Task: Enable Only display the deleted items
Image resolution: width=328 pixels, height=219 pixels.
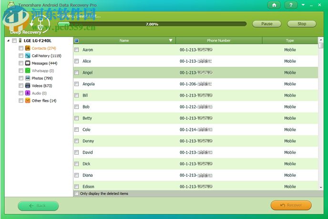Action: click(77, 193)
